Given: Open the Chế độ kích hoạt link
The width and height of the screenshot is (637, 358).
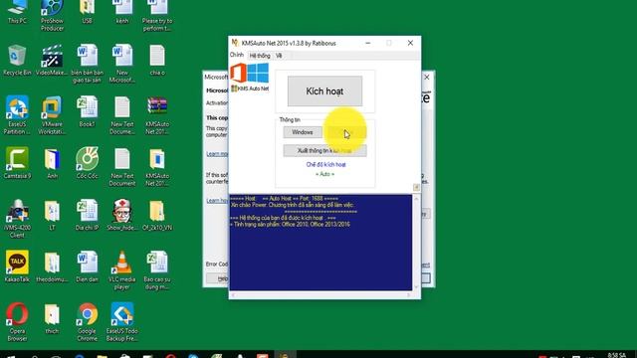Looking at the screenshot, I should [x=325, y=164].
